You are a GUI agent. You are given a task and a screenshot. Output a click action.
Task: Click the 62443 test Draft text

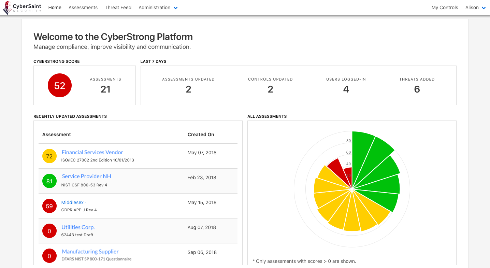point(77,235)
